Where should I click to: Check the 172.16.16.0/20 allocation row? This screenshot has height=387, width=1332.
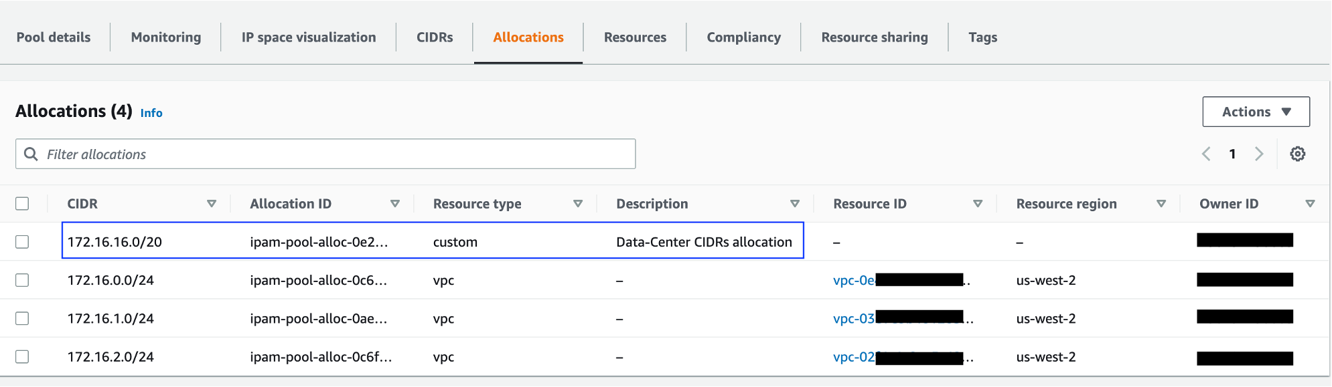tap(22, 242)
